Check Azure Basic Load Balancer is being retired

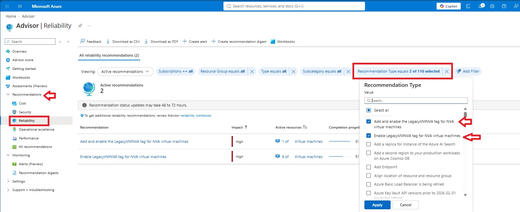click(x=368, y=185)
